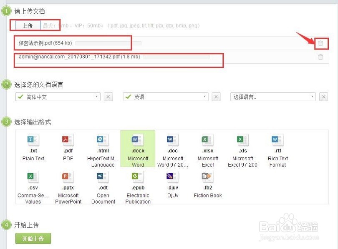This screenshot has height=249, width=338.
Task: Click the 上传 upload button
Action: pyautogui.click(x=28, y=25)
